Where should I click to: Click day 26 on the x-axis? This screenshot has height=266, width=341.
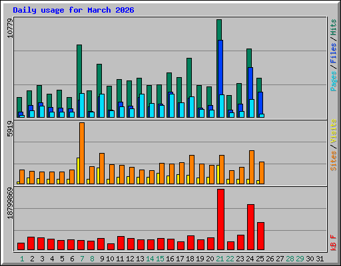(270, 259)
